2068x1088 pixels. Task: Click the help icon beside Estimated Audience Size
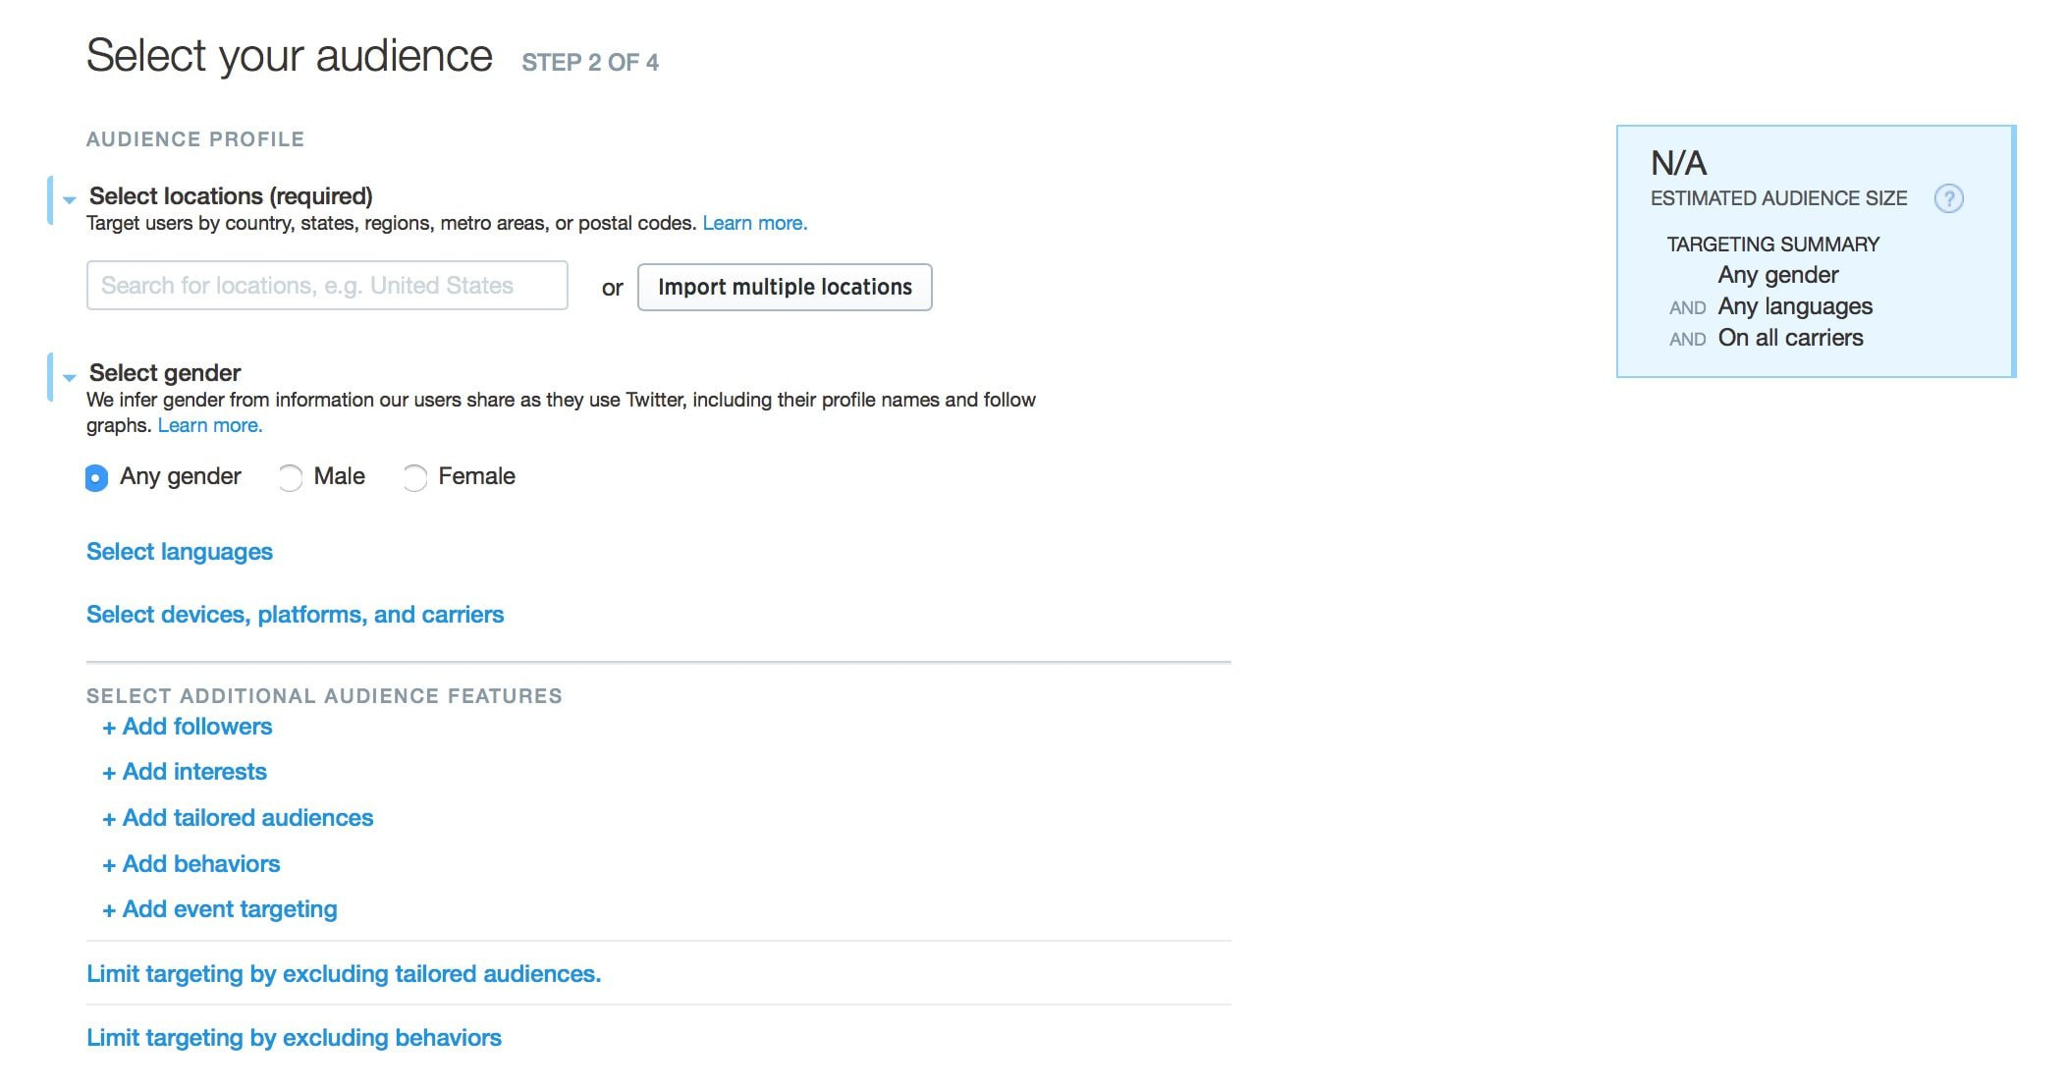1950,198
